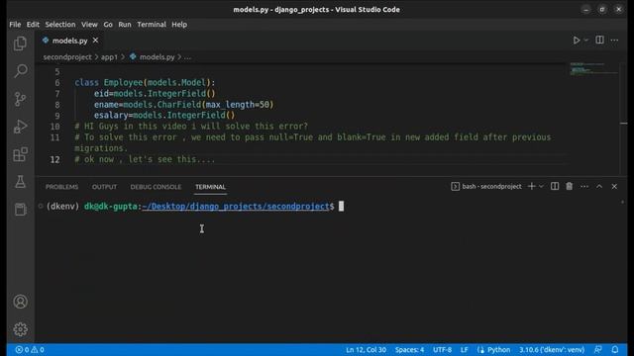Click secondproject in the breadcrumb
This screenshot has height=356, width=634.
click(x=67, y=57)
